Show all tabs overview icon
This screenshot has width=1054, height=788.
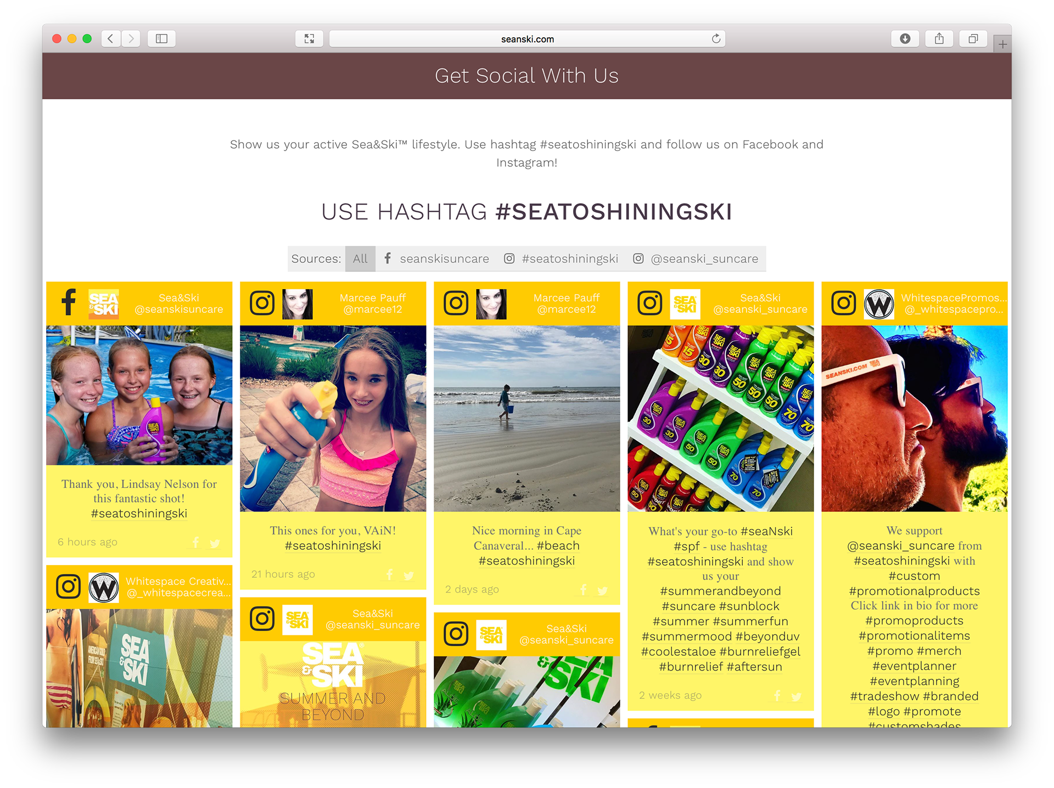973,38
